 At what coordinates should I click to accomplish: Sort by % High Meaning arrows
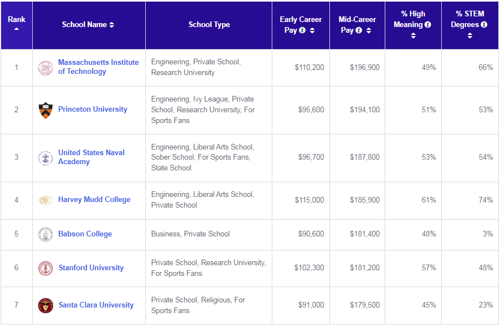pos(413,36)
